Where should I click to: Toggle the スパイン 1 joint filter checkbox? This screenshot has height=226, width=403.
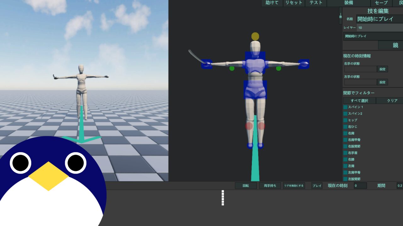click(x=345, y=107)
